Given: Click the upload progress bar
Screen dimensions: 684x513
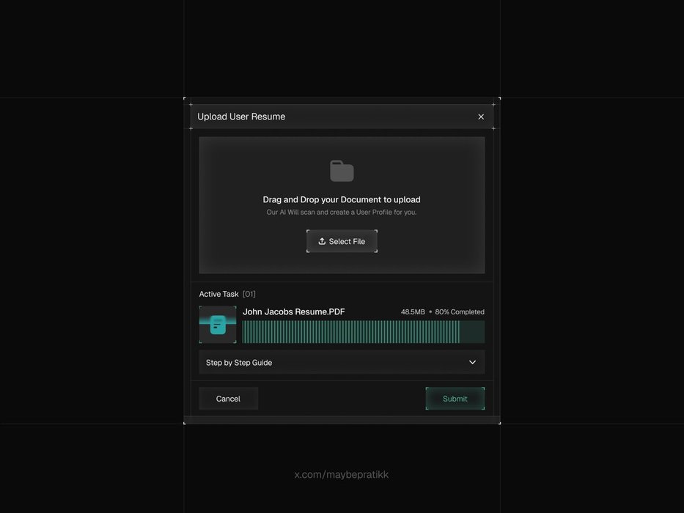Looking at the screenshot, I should pos(364,332).
